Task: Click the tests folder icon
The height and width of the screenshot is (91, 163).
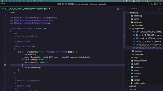Action: tap(132, 77)
